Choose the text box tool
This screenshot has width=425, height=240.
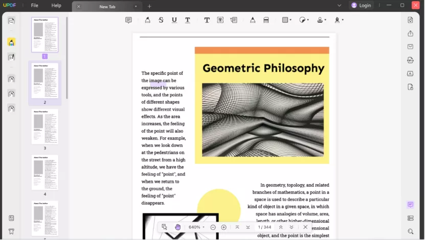point(220,20)
